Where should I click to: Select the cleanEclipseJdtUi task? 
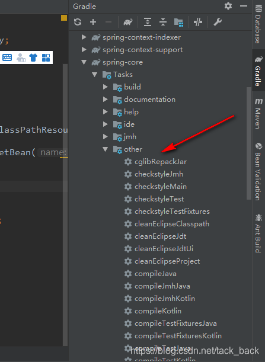pyautogui.click(x=164, y=249)
